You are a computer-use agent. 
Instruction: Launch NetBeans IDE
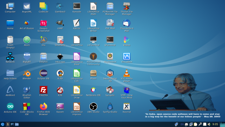point(93,90)
